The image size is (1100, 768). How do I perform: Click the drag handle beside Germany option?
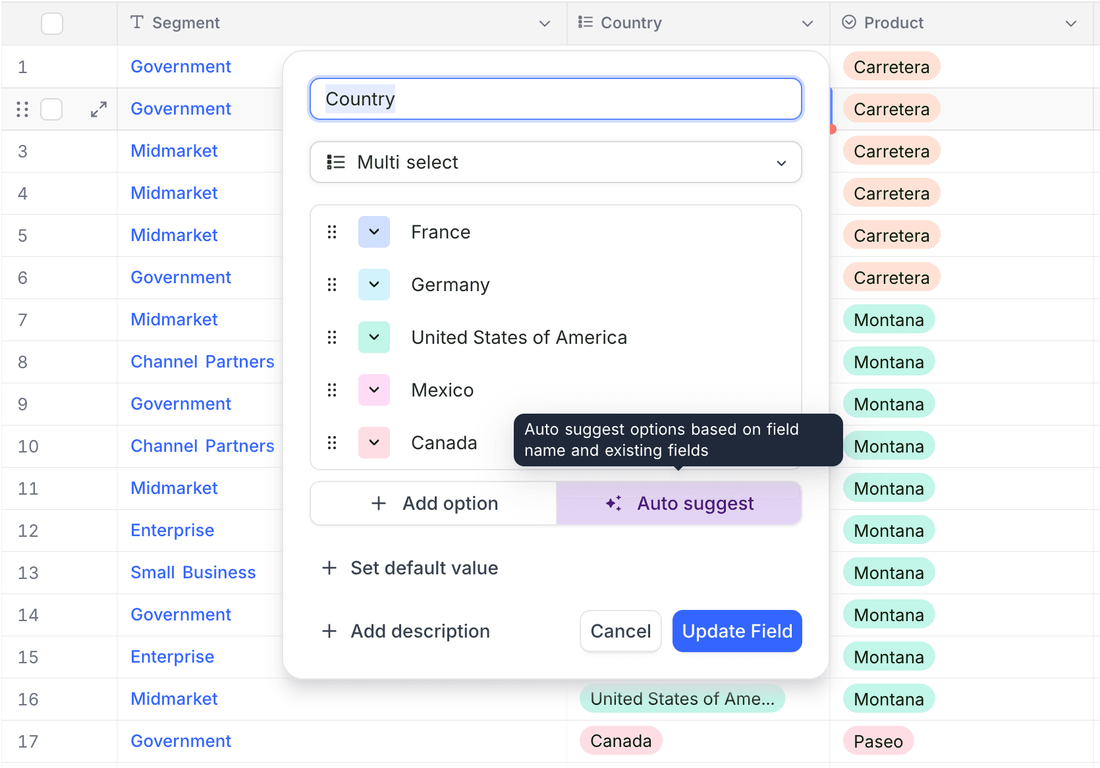pos(332,285)
